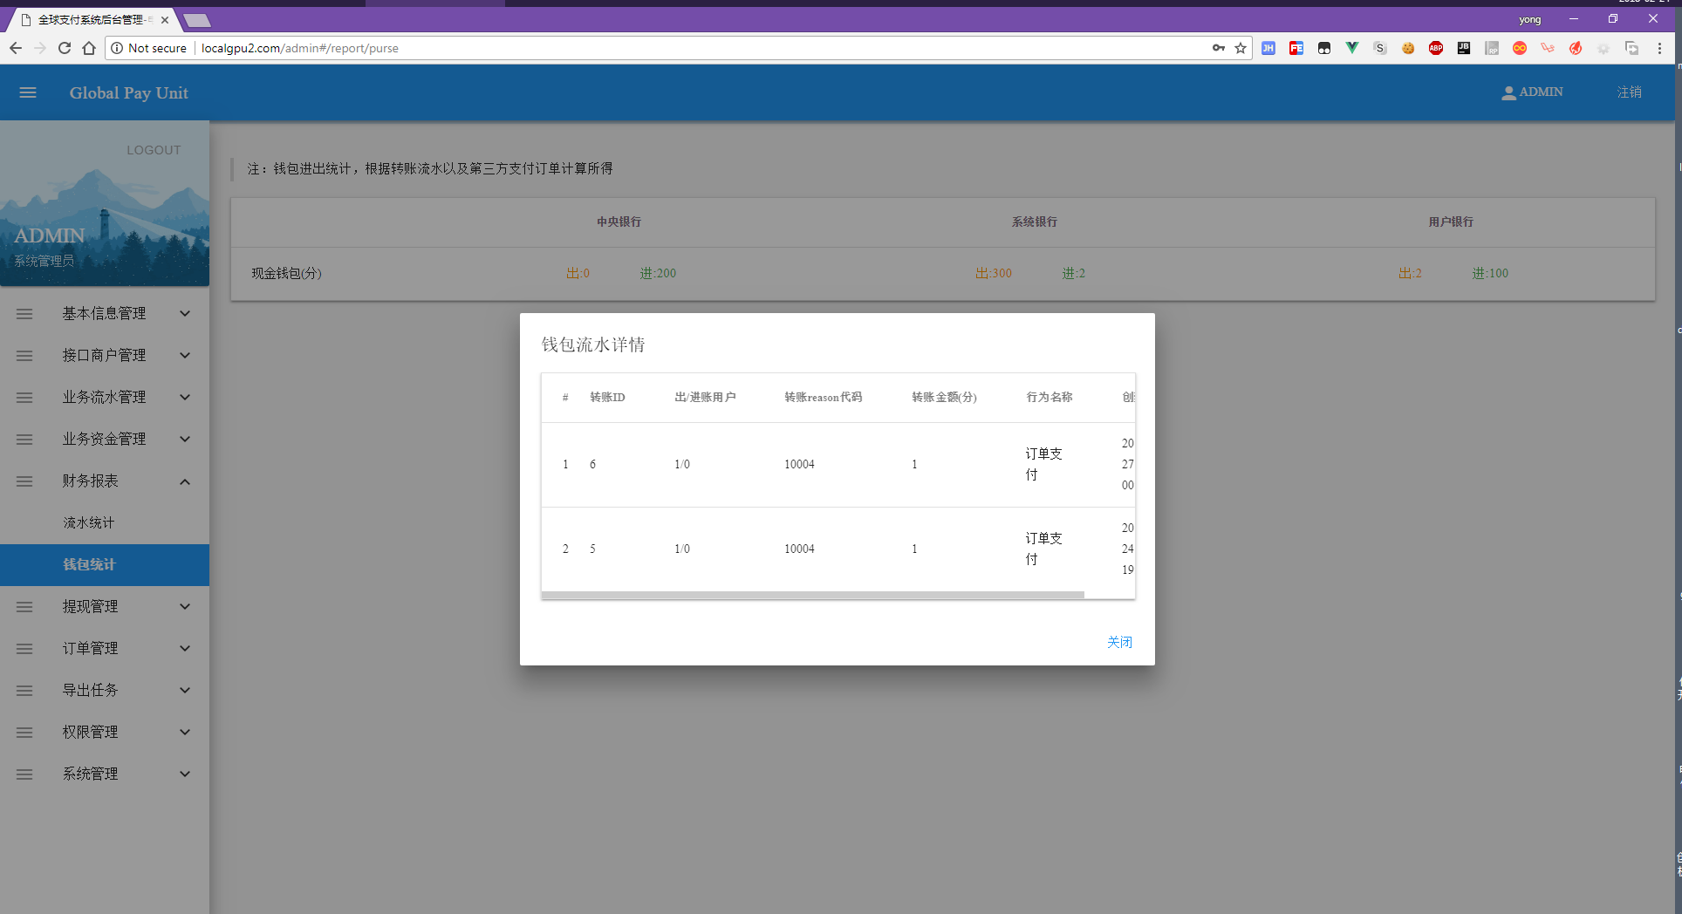
Task: Open the Laravel extension icon
Action: [1548, 48]
